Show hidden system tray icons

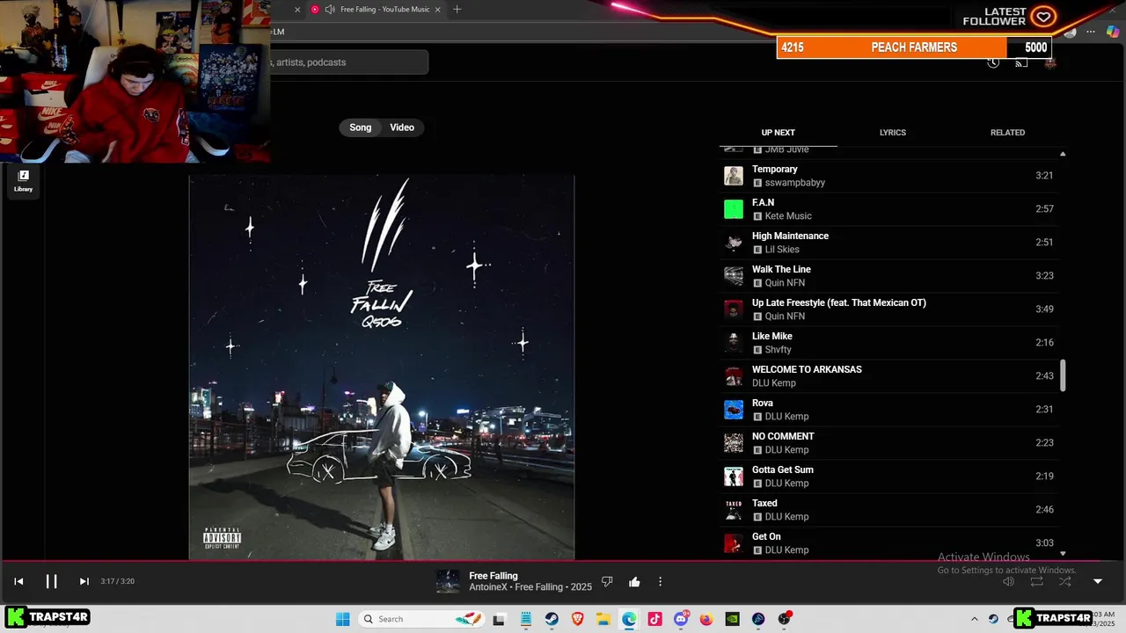pos(974,619)
